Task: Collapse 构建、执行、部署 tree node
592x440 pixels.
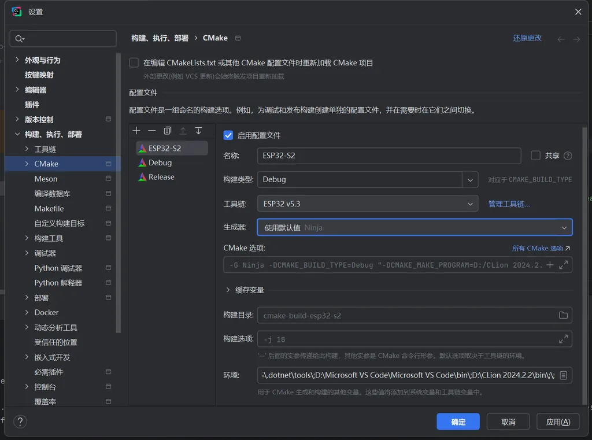Action: pos(17,134)
